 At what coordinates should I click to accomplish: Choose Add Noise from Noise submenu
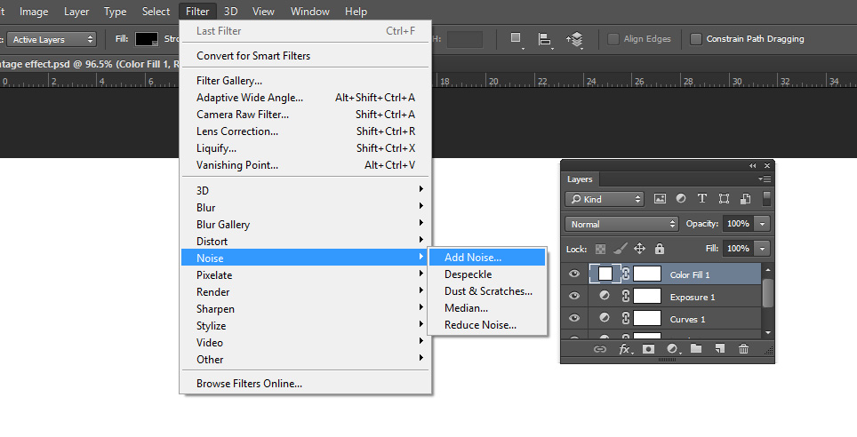(x=487, y=258)
